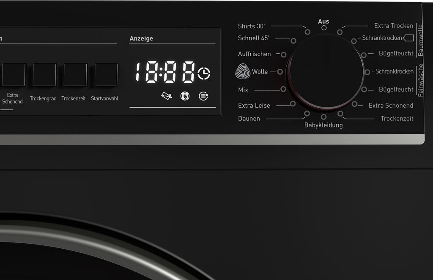Viewport: 433px width, 280px height.
Task: Tap the Shirts 30' label
Action: tap(251, 26)
